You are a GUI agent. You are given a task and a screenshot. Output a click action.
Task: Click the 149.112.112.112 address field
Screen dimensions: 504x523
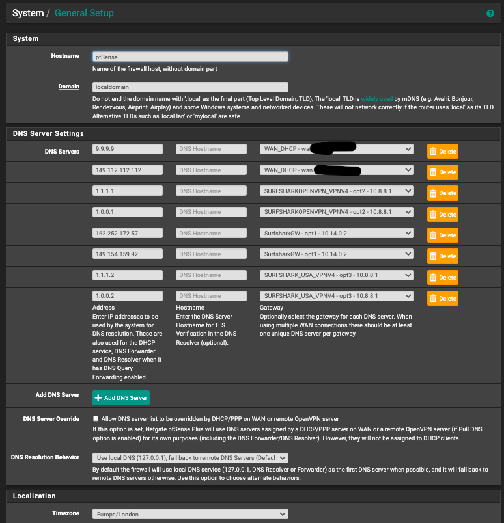(x=128, y=170)
